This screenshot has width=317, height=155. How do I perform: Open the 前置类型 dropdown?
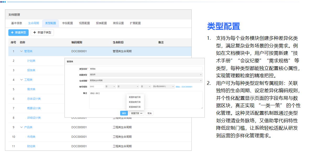(x=201, y=75)
